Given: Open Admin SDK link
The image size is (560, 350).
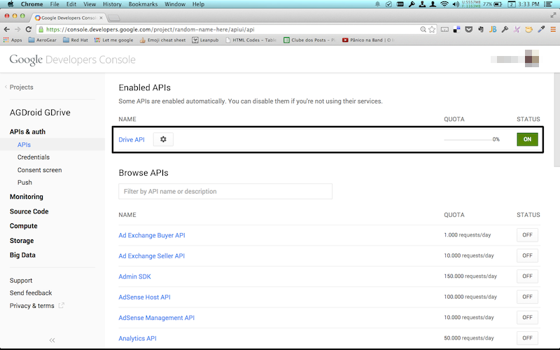Looking at the screenshot, I should click(134, 276).
